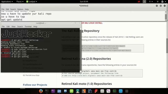The width and height of the screenshot is (168, 94).
Task: Open Leafpad Edit menu
Action: (7, 9)
